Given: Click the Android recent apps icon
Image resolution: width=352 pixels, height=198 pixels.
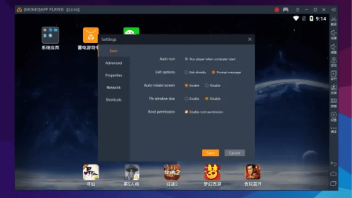Looking at the screenshot, I should (x=334, y=184).
